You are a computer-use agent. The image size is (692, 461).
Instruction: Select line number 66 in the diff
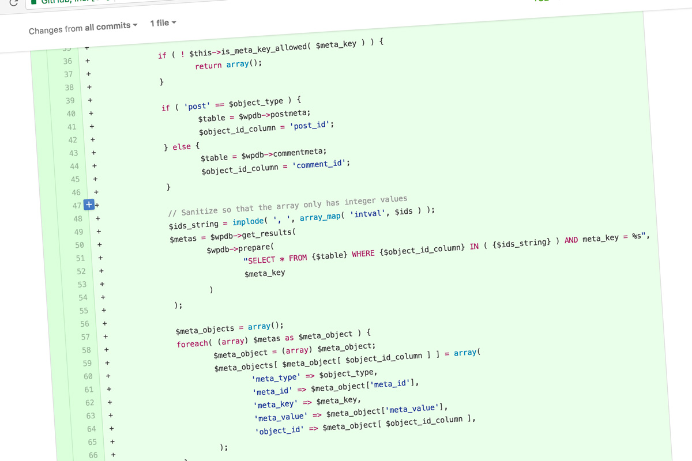pos(93,455)
